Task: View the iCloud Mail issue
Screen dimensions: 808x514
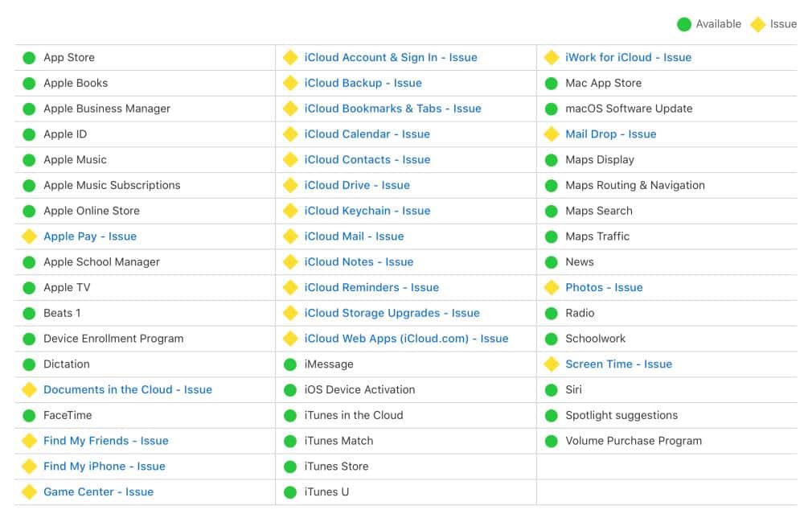Action: (x=354, y=236)
